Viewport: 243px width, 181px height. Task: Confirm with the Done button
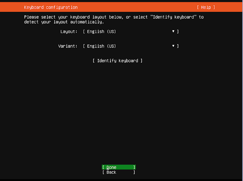pos(119,167)
